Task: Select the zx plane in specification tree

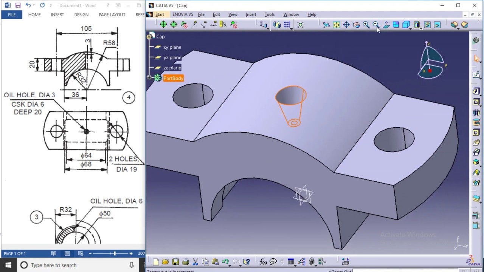Action: coord(172,68)
